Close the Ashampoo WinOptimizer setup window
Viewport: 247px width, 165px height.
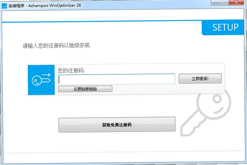236,2
